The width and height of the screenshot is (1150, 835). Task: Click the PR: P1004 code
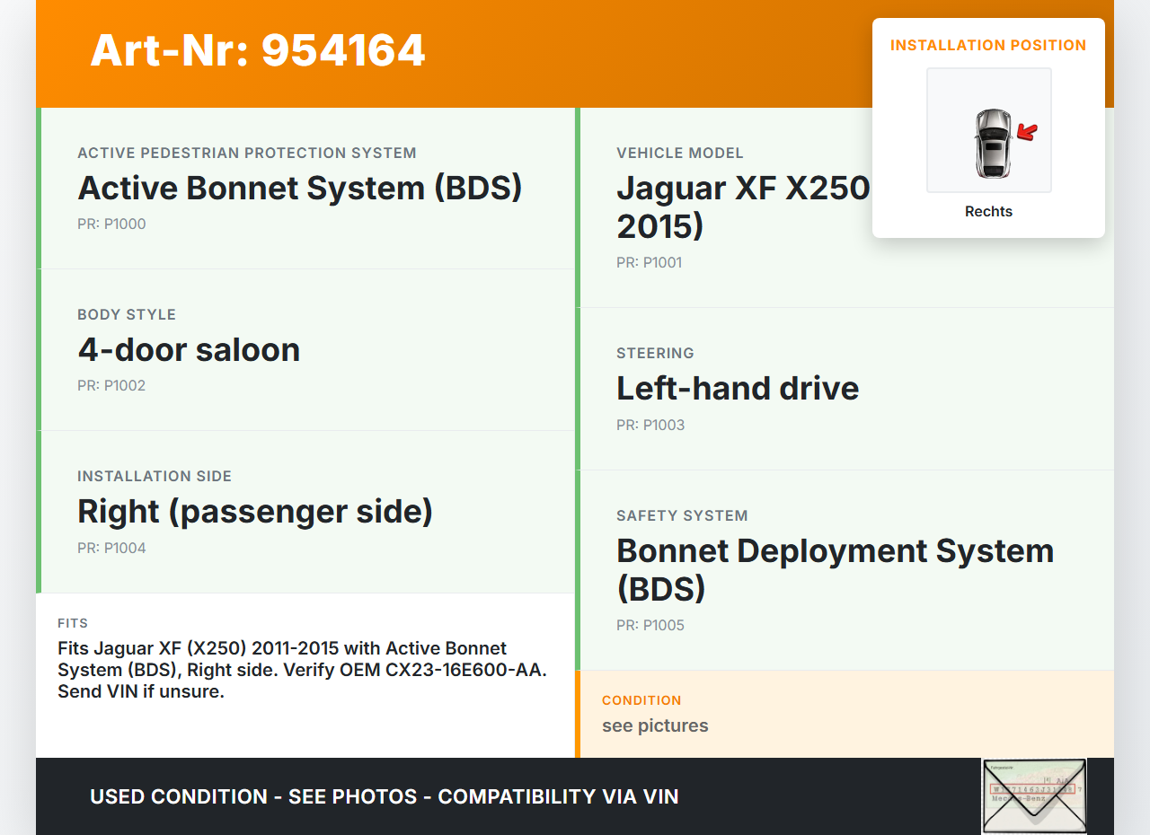point(111,549)
